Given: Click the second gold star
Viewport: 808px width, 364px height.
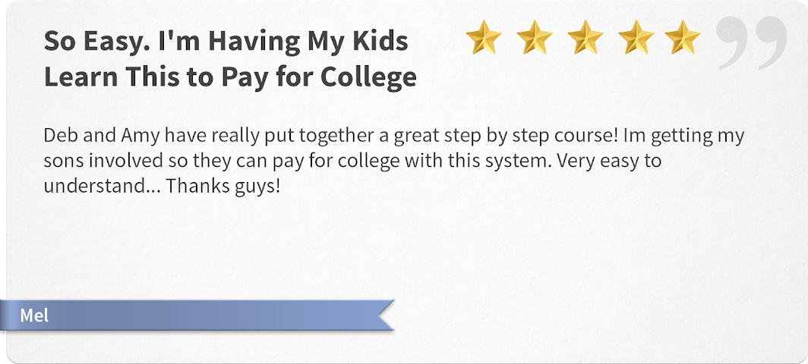Looking at the screenshot, I should coord(534,38).
